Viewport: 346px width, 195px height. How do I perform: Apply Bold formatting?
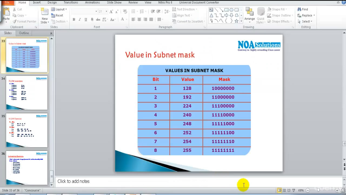pyautogui.click(x=74, y=19)
